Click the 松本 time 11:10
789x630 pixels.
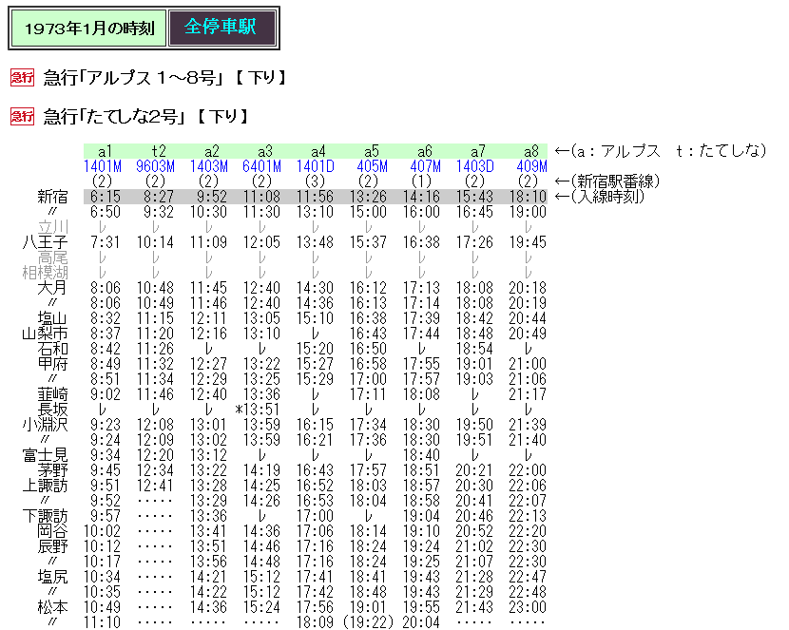pyautogui.click(x=102, y=622)
